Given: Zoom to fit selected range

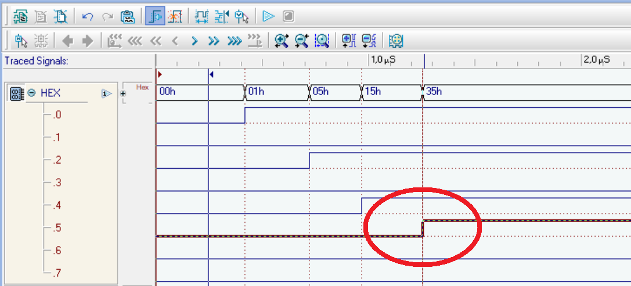Looking at the screenshot, I should tap(322, 41).
